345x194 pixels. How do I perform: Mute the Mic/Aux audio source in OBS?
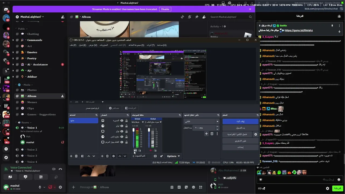[135, 150]
